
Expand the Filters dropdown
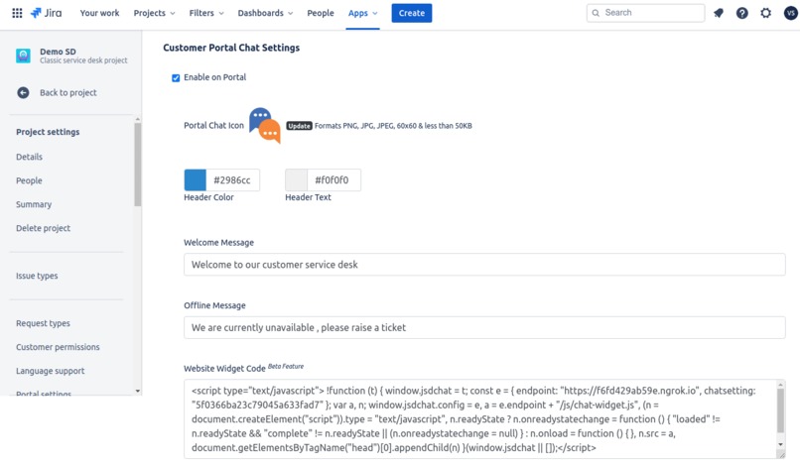tap(206, 13)
